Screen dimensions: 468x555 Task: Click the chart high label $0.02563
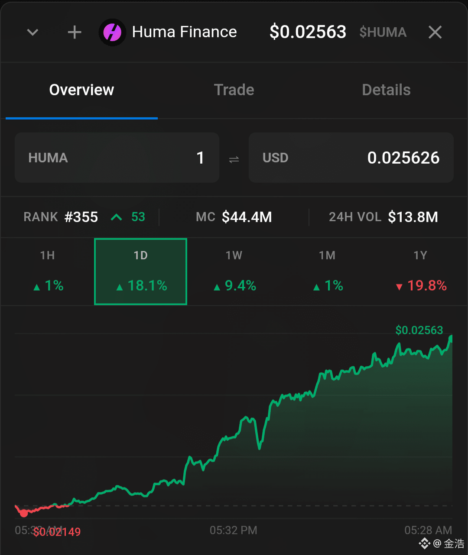[419, 330]
